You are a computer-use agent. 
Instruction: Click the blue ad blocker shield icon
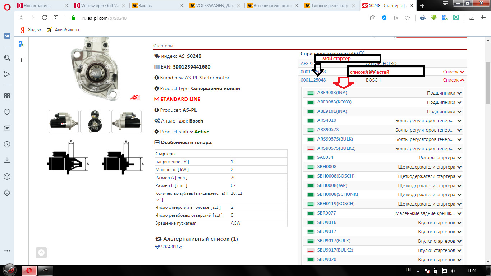[x=384, y=18]
